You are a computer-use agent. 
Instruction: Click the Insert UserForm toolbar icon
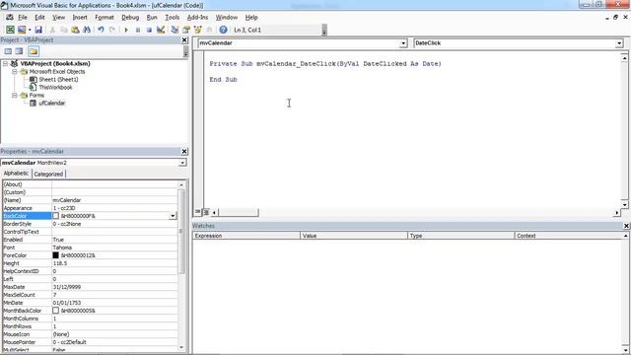click(22, 30)
